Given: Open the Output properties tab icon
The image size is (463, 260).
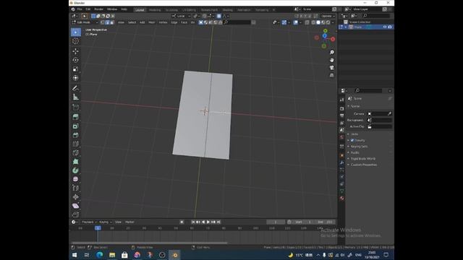Looking at the screenshot, I should [342, 116].
